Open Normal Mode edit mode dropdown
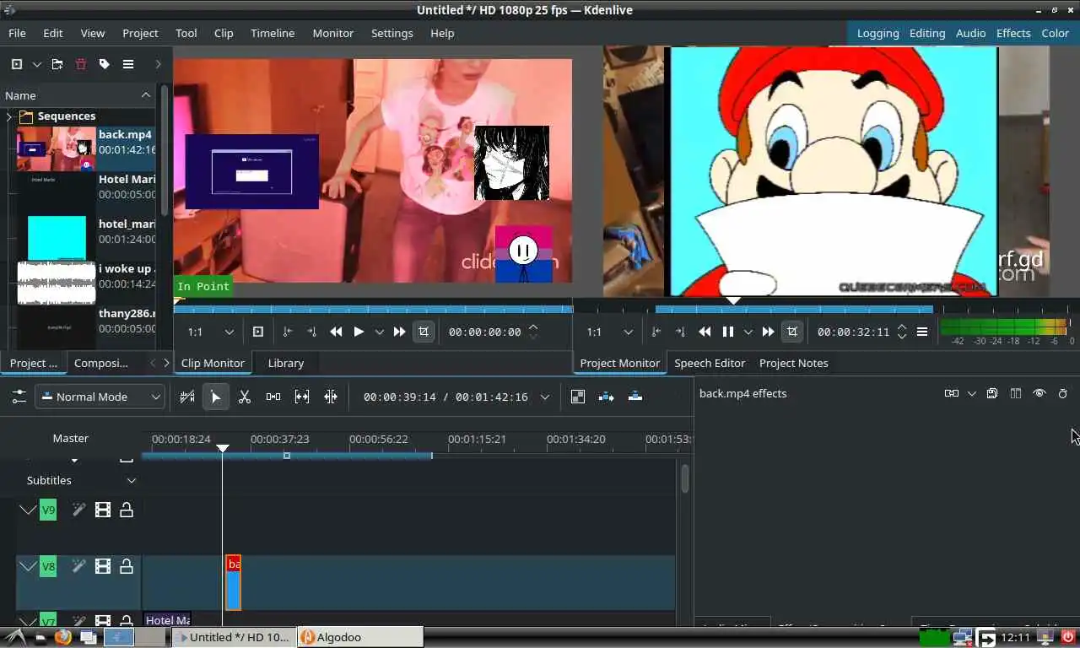The height and width of the screenshot is (648, 1080). pyautogui.click(x=100, y=397)
